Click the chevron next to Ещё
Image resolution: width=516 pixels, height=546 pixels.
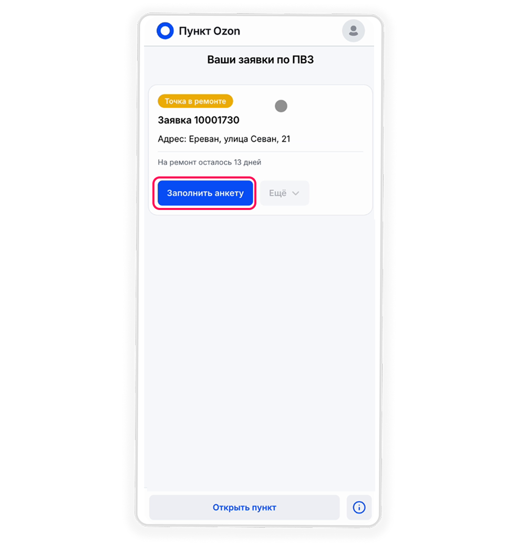tap(295, 193)
